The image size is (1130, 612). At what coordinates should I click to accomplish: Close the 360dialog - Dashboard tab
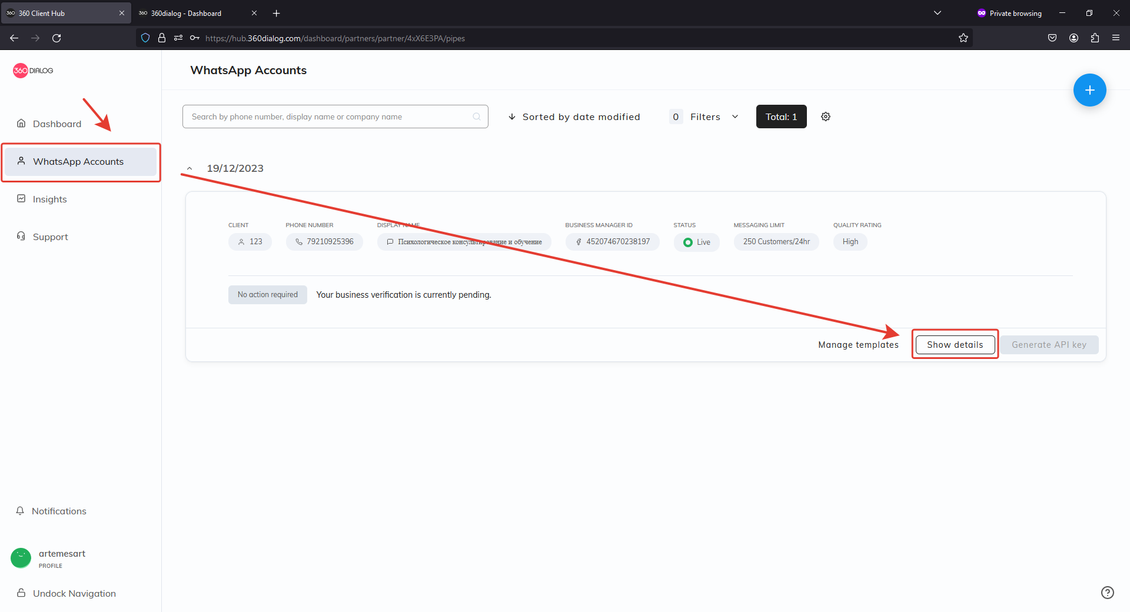tap(254, 13)
